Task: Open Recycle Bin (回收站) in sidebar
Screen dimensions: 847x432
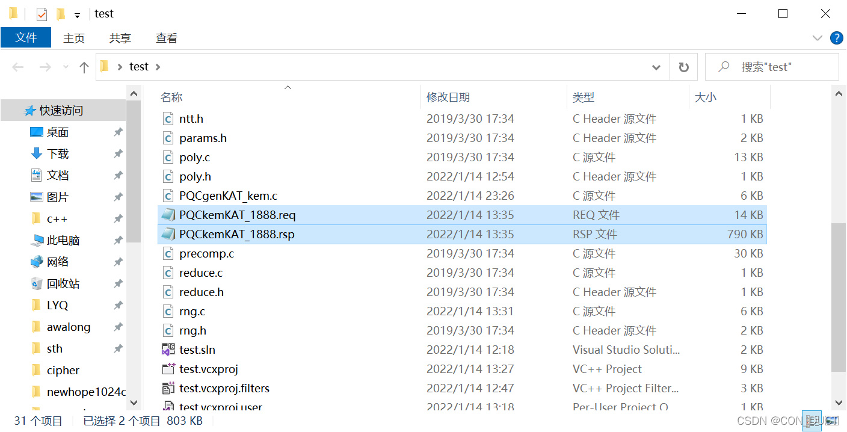Action: coord(63,284)
